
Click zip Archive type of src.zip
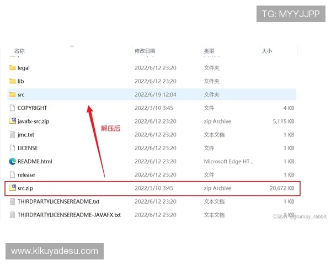tap(217, 188)
